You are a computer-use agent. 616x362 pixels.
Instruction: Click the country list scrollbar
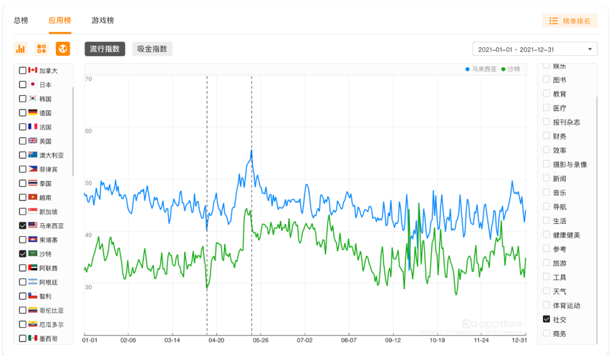(x=73, y=125)
